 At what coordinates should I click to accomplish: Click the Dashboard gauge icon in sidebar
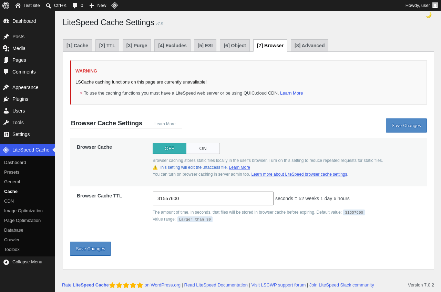(x=6, y=21)
